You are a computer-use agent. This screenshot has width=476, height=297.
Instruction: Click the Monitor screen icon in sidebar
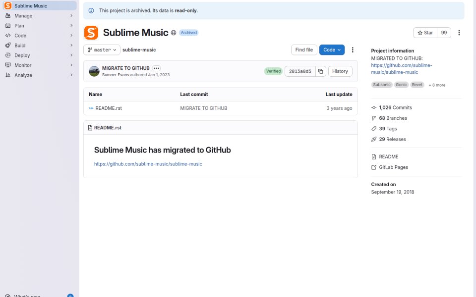(x=8, y=65)
